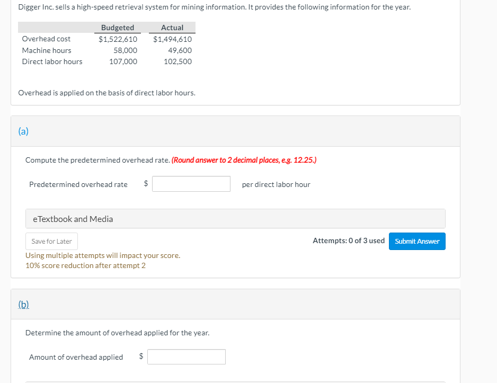The height and width of the screenshot is (383, 497).
Task: Click the budgeted machine hours value 58,000
Action: pyautogui.click(x=125, y=50)
